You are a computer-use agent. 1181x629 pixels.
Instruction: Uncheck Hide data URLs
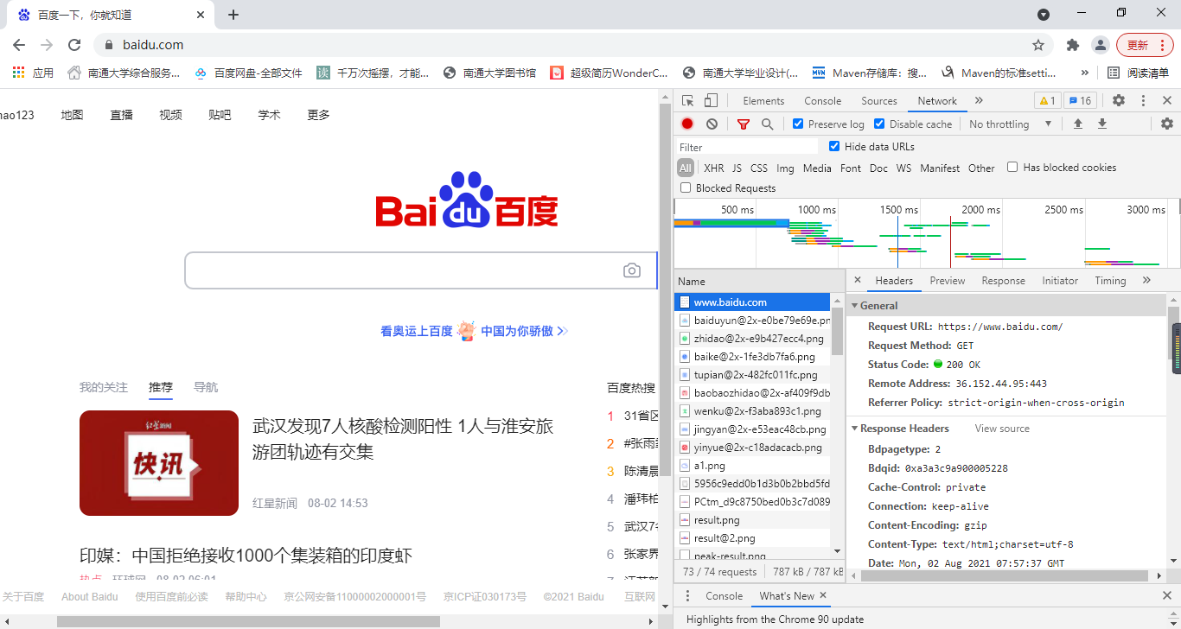[x=834, y=147]
